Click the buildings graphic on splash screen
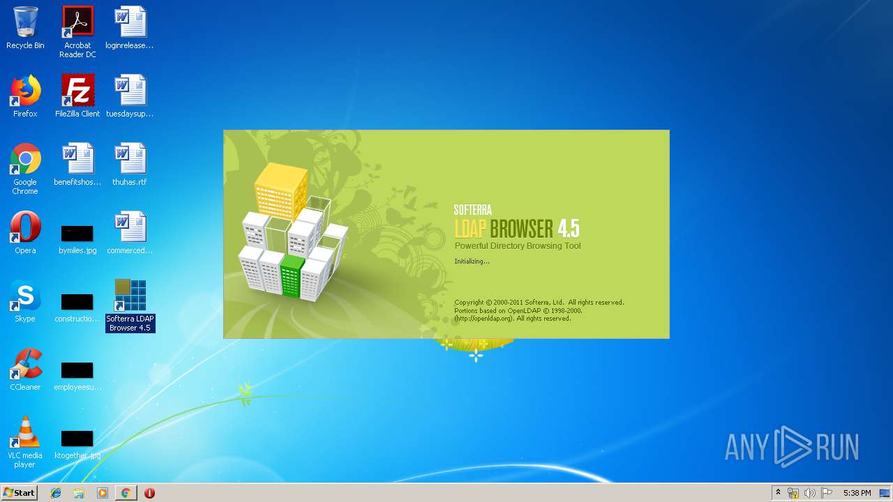893x502 pixels. [x=293, y=231]
